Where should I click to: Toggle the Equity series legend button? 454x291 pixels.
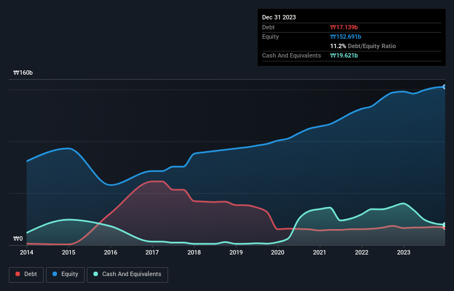[65, 274]
